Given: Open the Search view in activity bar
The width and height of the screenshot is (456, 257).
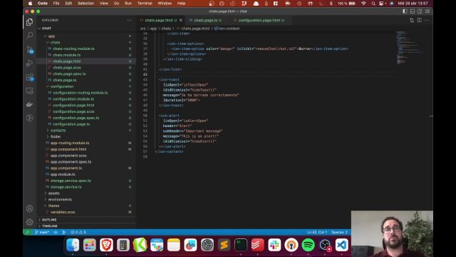Looking at the screenshot, I should (x=29, y=36).
